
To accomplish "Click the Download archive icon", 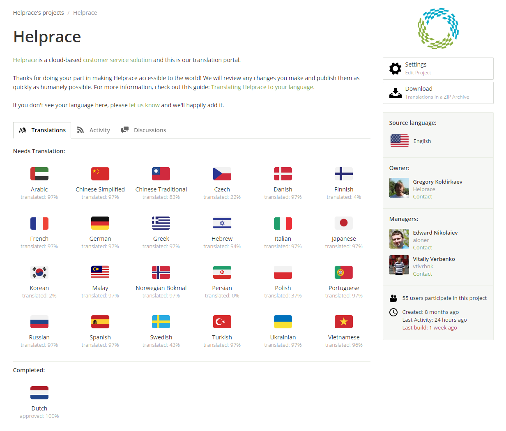I will [395, 93].
